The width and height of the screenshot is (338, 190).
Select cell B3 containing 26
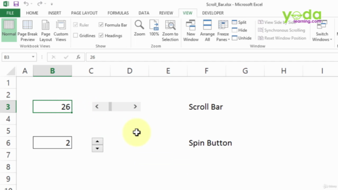click(52, 107)
